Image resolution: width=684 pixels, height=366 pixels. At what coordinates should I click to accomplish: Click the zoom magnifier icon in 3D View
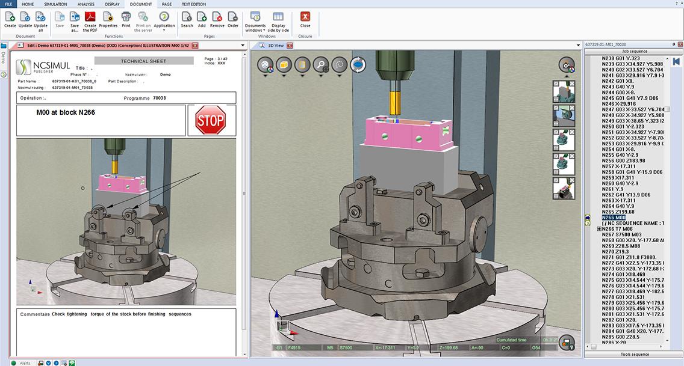[321, 65]
